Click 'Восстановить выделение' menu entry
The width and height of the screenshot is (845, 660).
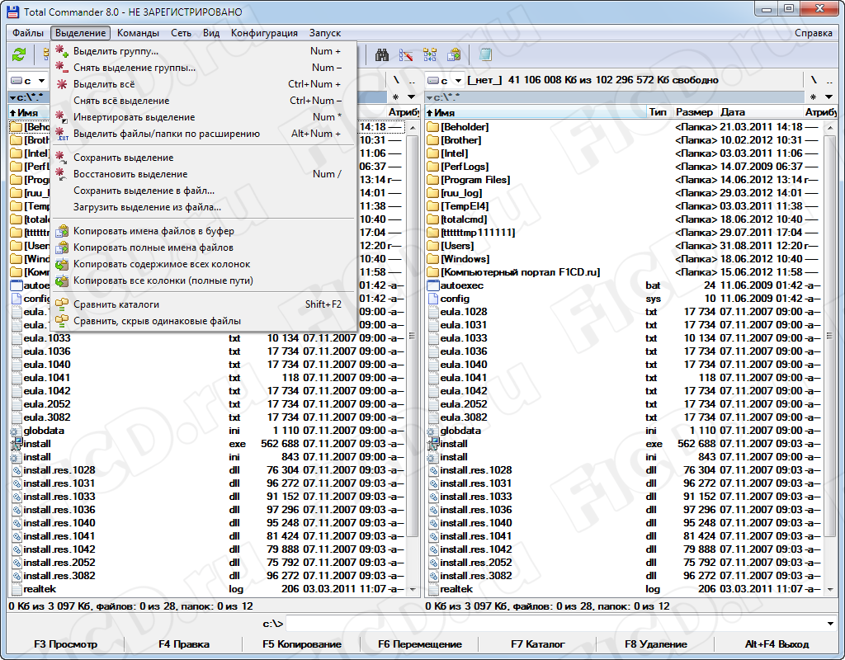click(204, 174)
